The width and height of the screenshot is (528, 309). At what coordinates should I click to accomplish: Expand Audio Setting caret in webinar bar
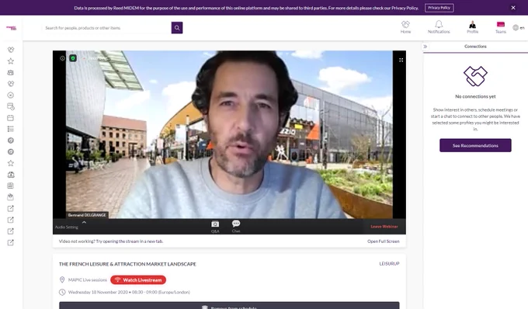(x=84, y=222)
